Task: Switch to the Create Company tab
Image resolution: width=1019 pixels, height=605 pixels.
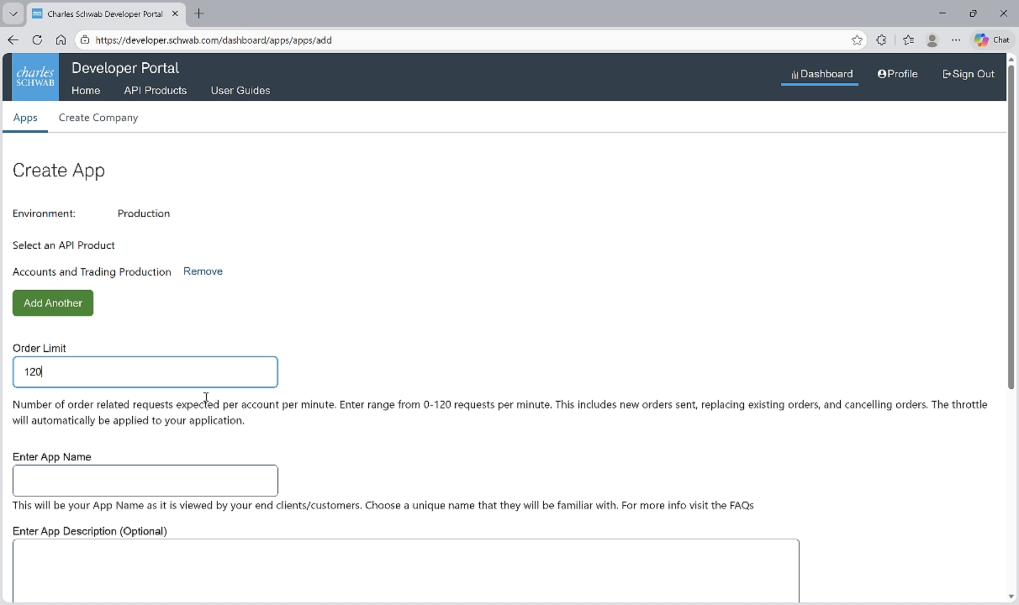Action: 98,118
